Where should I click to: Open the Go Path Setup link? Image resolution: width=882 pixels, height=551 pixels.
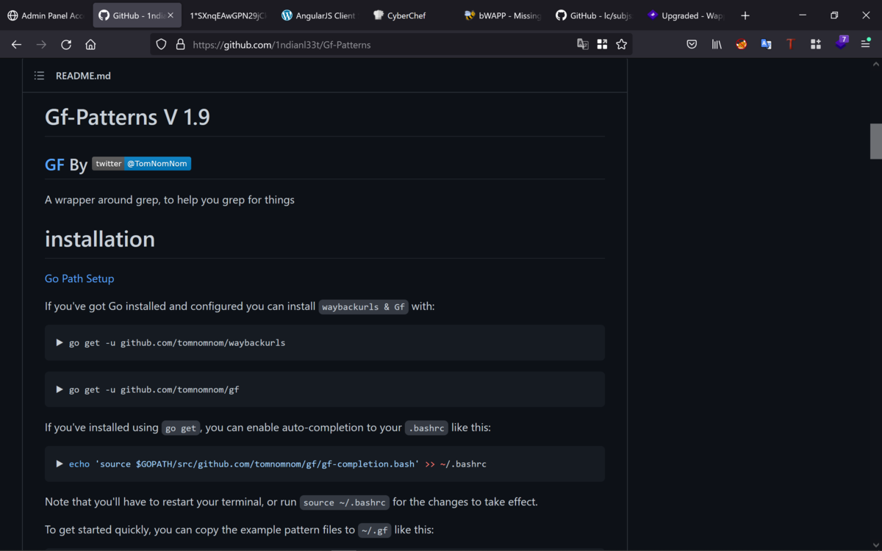79,278
